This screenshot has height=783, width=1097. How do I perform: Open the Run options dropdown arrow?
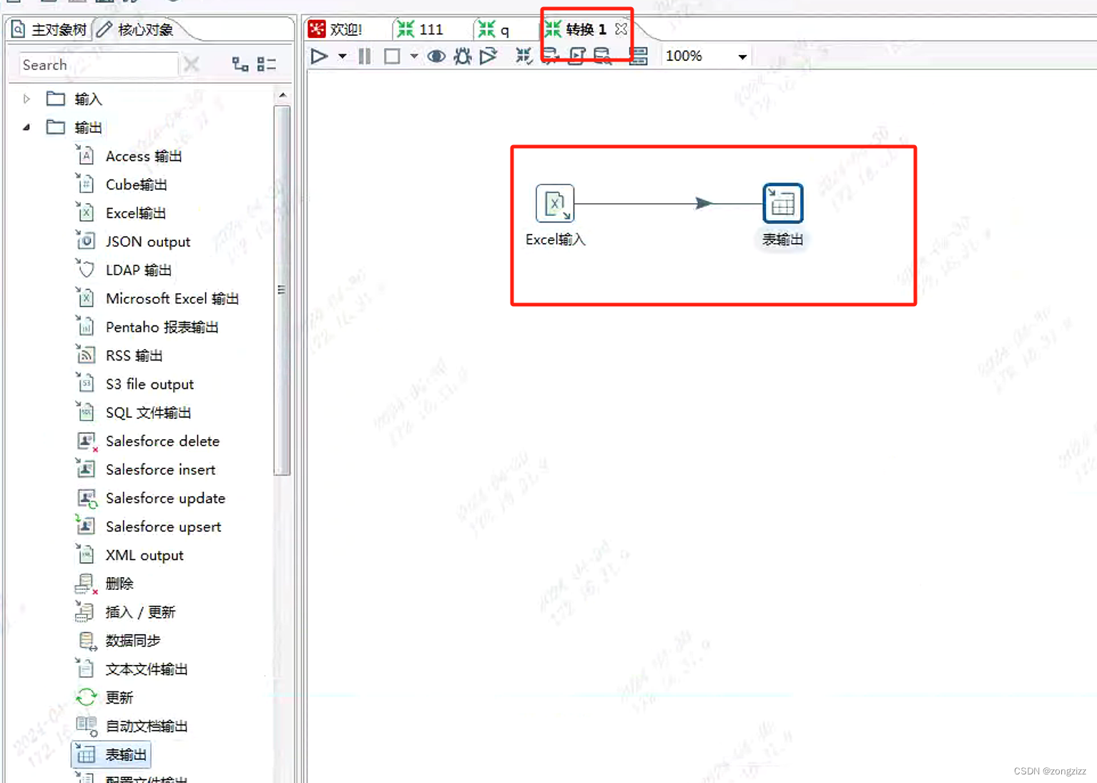click(x=342, y=56)
